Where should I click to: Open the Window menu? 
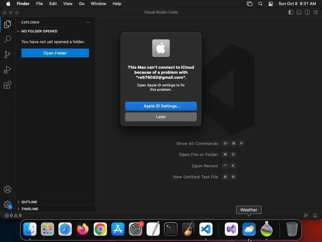coord(98,3)
